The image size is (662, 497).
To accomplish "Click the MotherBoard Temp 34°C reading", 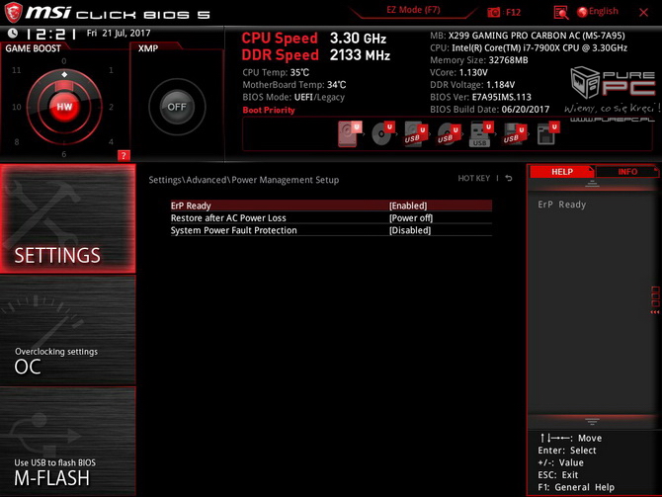I will (293, 84).
